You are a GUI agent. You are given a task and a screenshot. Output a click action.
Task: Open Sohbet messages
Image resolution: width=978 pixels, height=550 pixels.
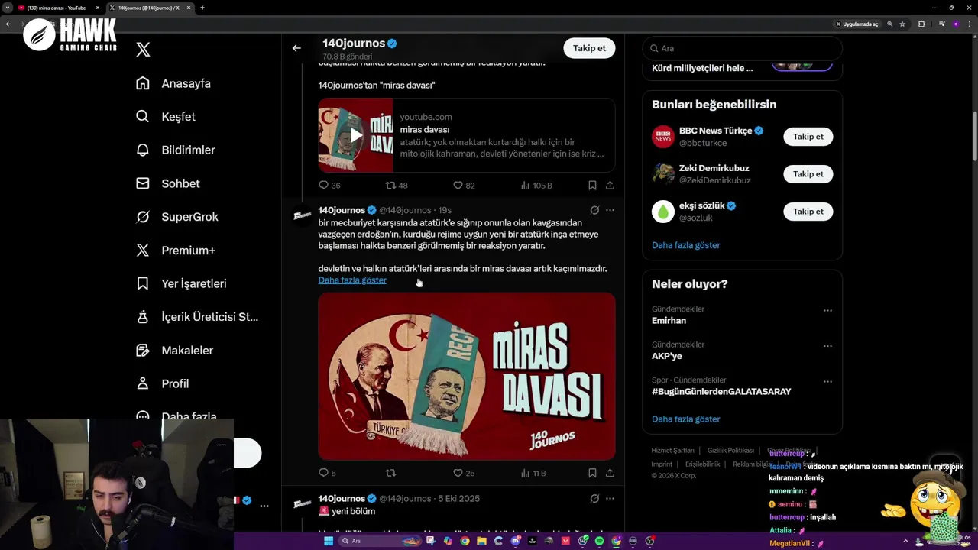coord(168,183)
